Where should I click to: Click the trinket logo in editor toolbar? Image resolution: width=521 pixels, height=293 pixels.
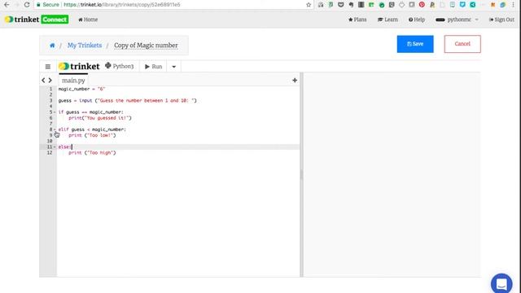click(x=79, y=67)
